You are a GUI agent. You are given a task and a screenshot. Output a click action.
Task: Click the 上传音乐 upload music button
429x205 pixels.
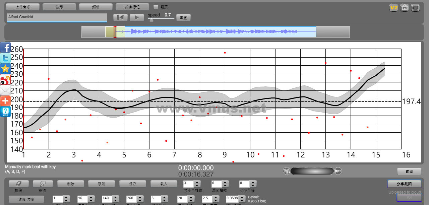pos(23,7)
